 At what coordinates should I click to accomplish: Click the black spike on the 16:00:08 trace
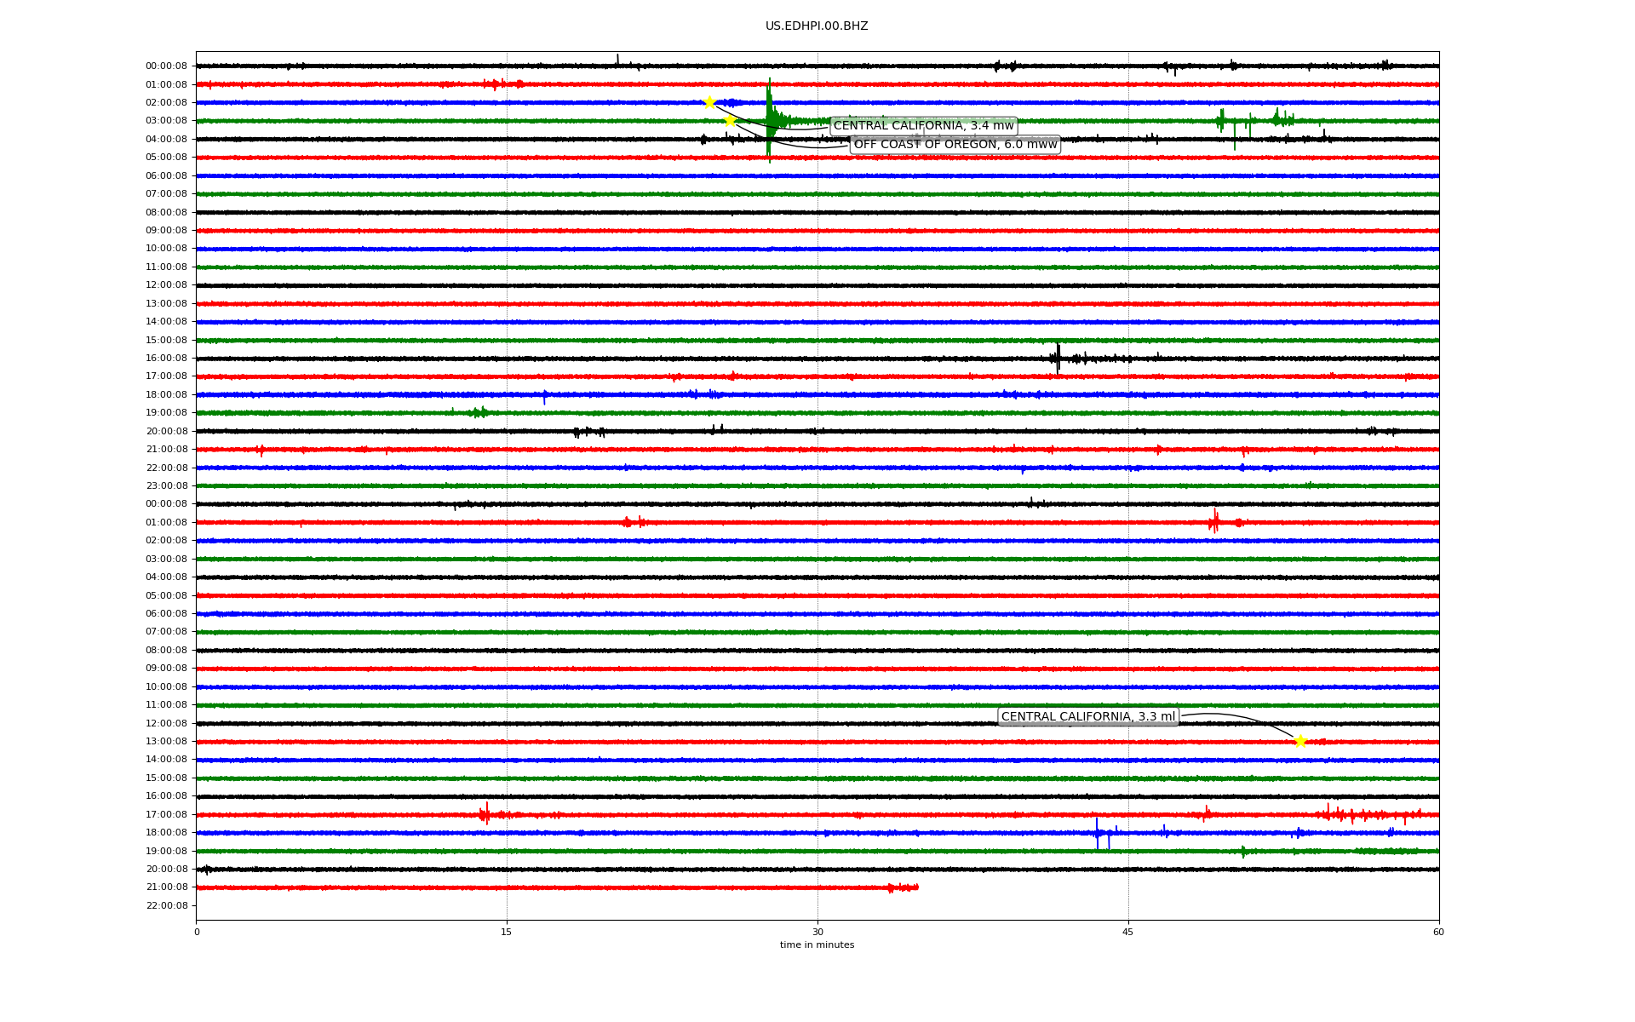[x=1058, y=358]
